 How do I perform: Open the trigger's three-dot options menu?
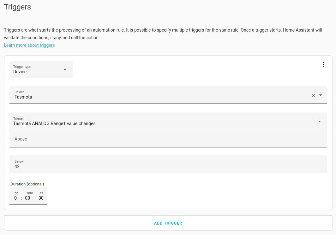323,64
